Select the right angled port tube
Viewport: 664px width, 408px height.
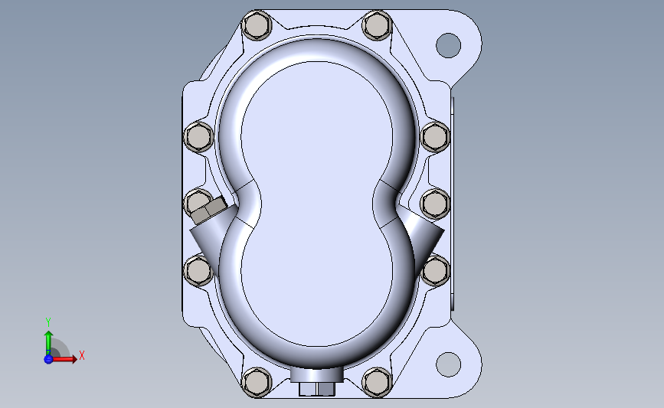424,237
